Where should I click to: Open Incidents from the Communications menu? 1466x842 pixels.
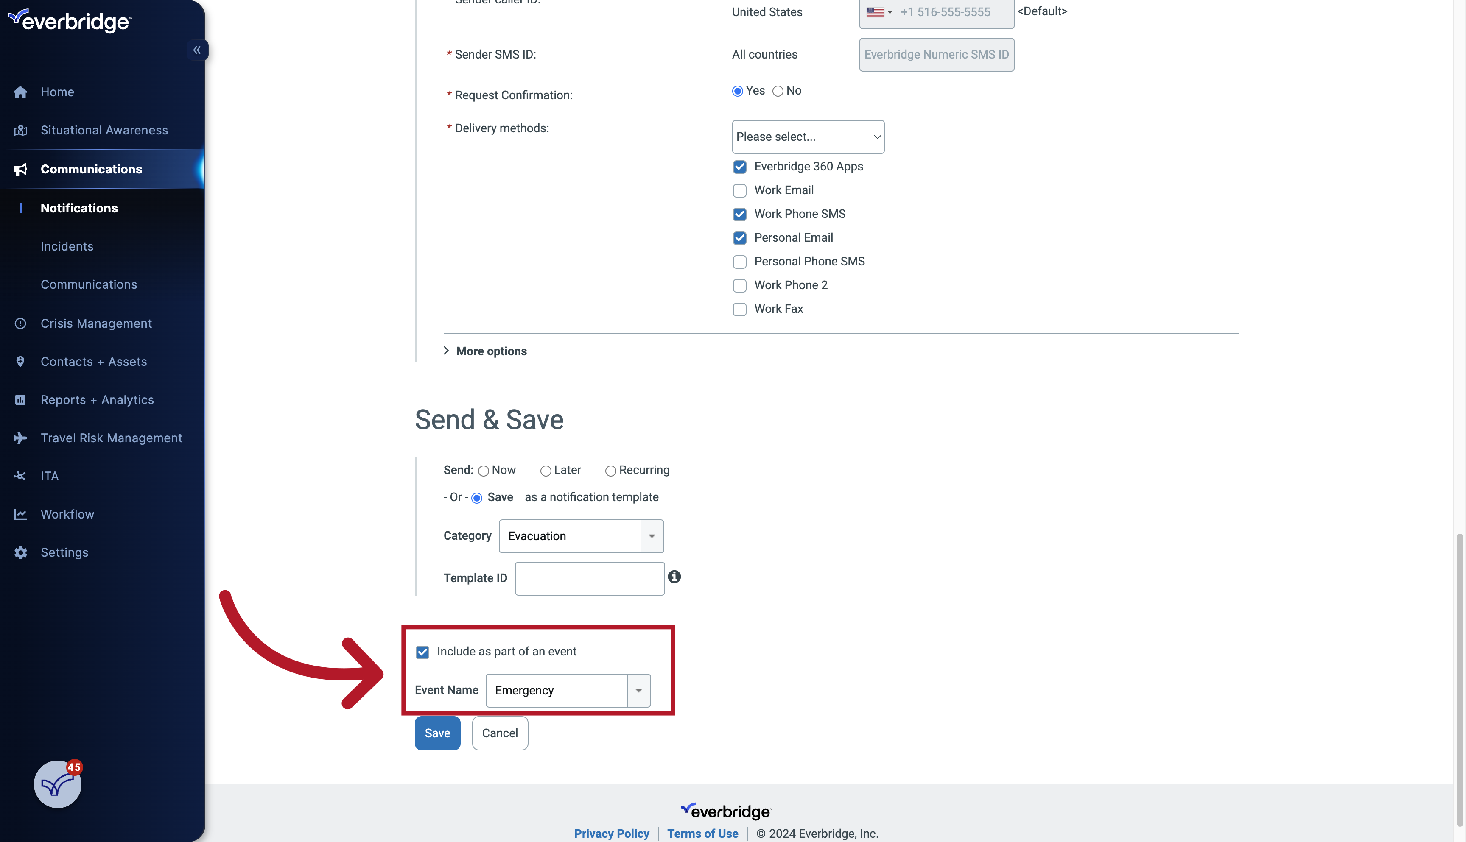click(x=67, y=246)
